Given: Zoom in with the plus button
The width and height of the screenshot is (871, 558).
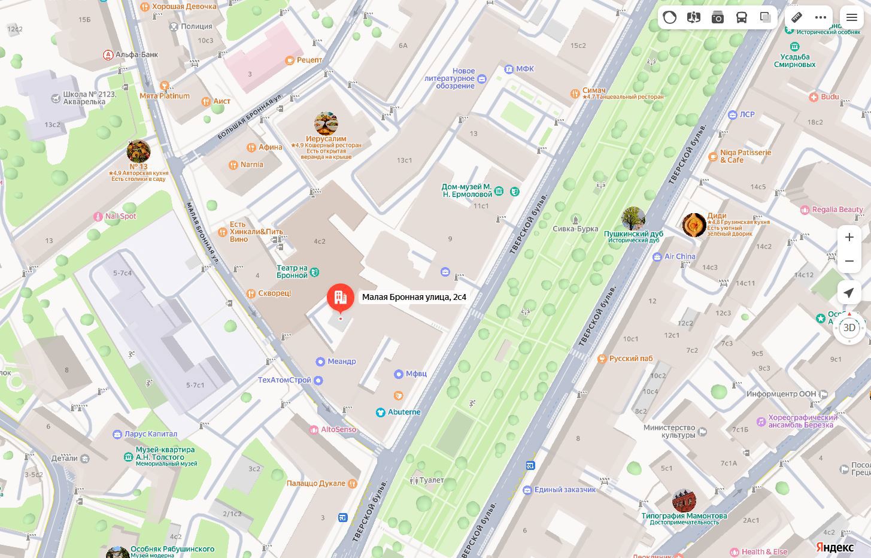Looking at the screenshot, I should pyautogui.click(x=849, y=237).
